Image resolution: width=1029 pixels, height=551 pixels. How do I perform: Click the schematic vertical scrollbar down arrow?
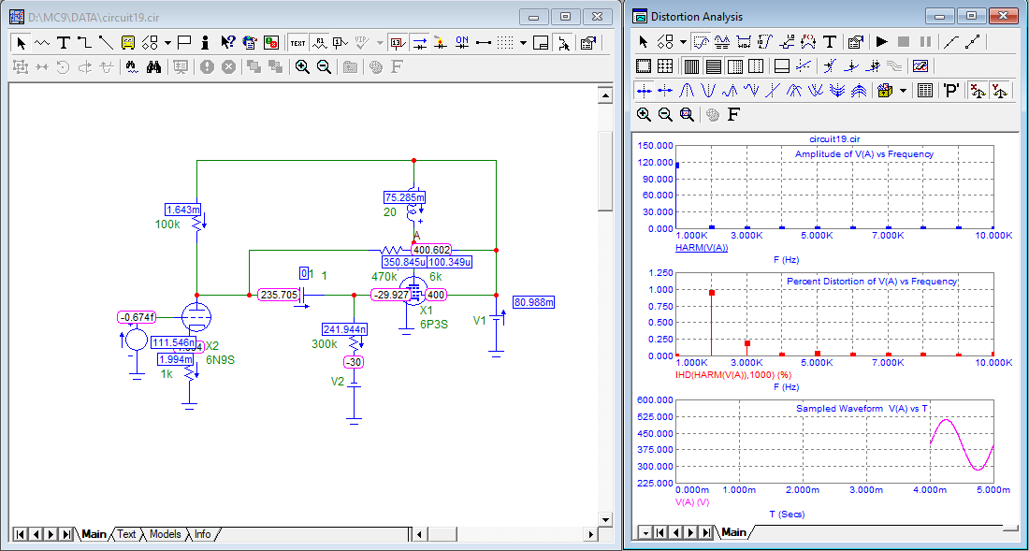tap(604, 518)
